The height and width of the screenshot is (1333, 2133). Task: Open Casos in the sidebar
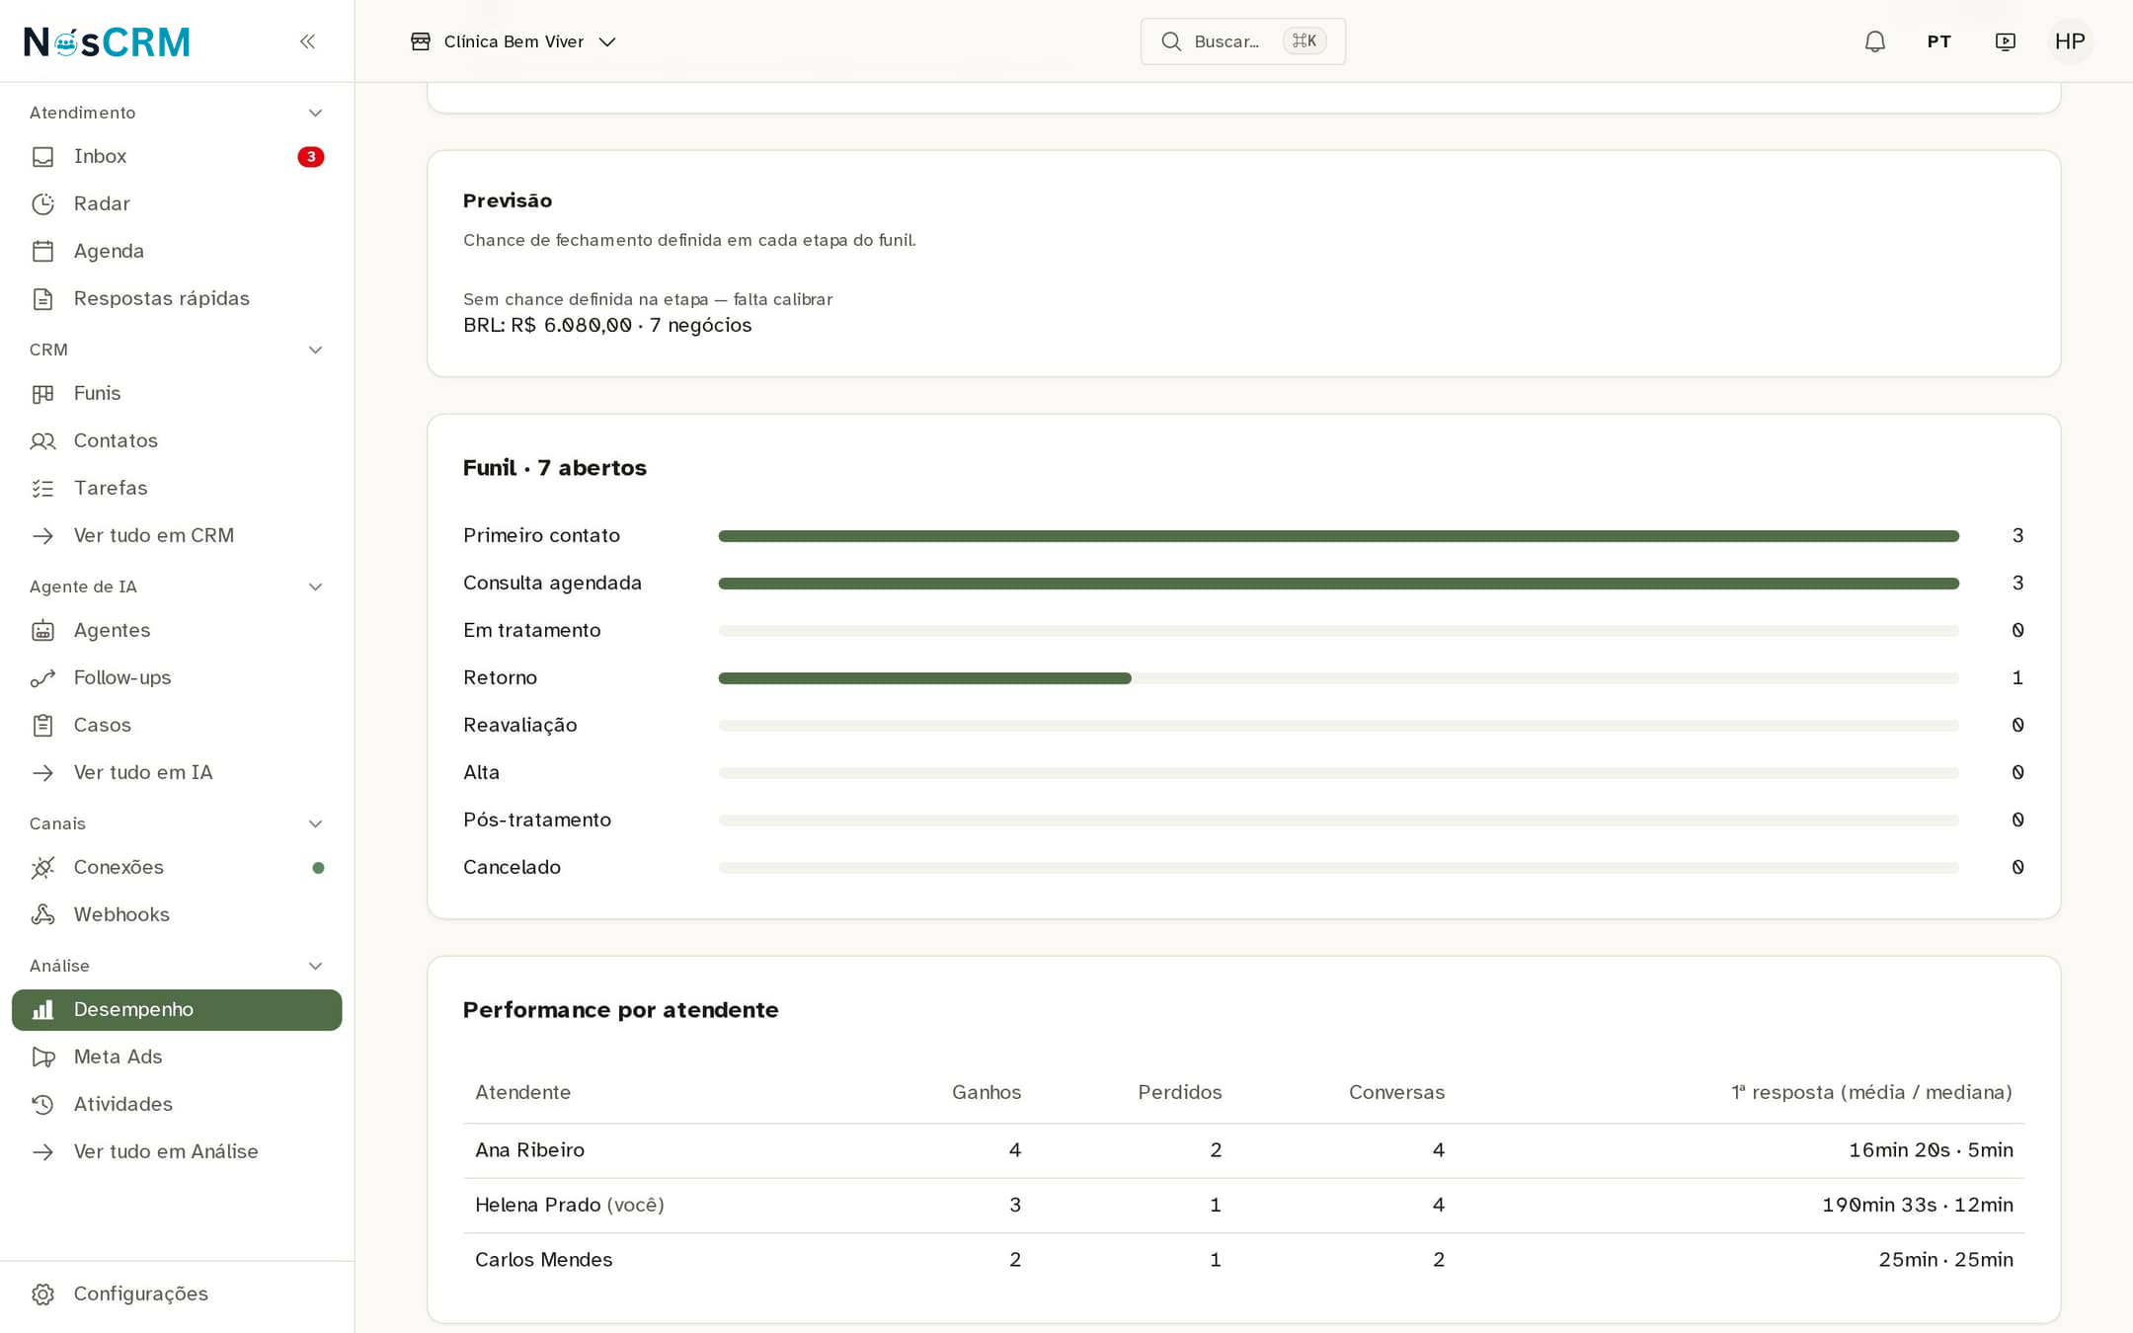[177, 725]
